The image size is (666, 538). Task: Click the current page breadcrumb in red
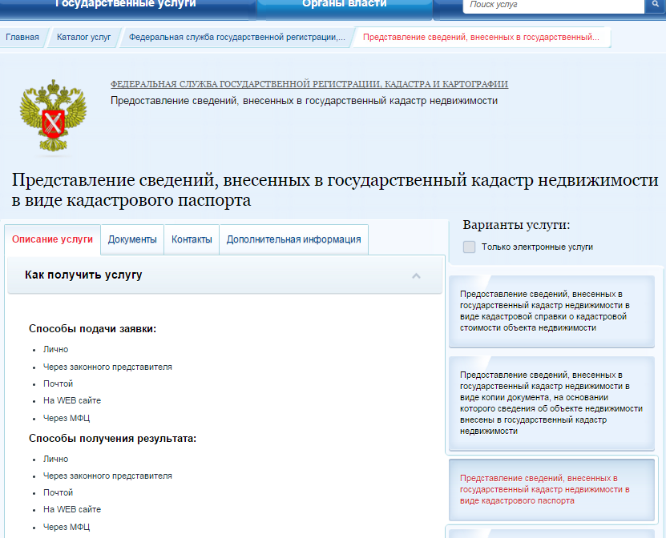481,37
